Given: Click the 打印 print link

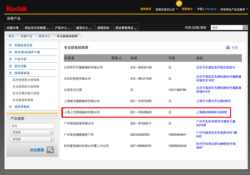Looking at the screenshot, I should pos(235,48).
